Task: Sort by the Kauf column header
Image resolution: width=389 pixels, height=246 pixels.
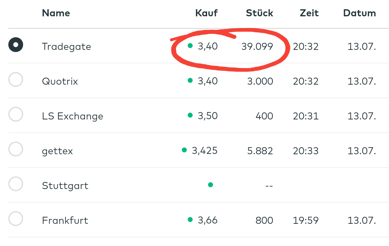Action: (x=206, y=13)
